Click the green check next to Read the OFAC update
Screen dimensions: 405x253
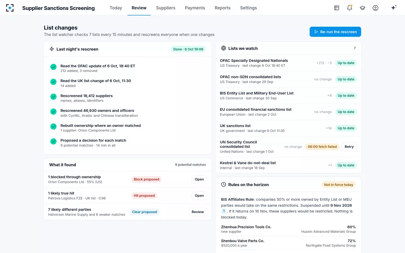(53, 67)
